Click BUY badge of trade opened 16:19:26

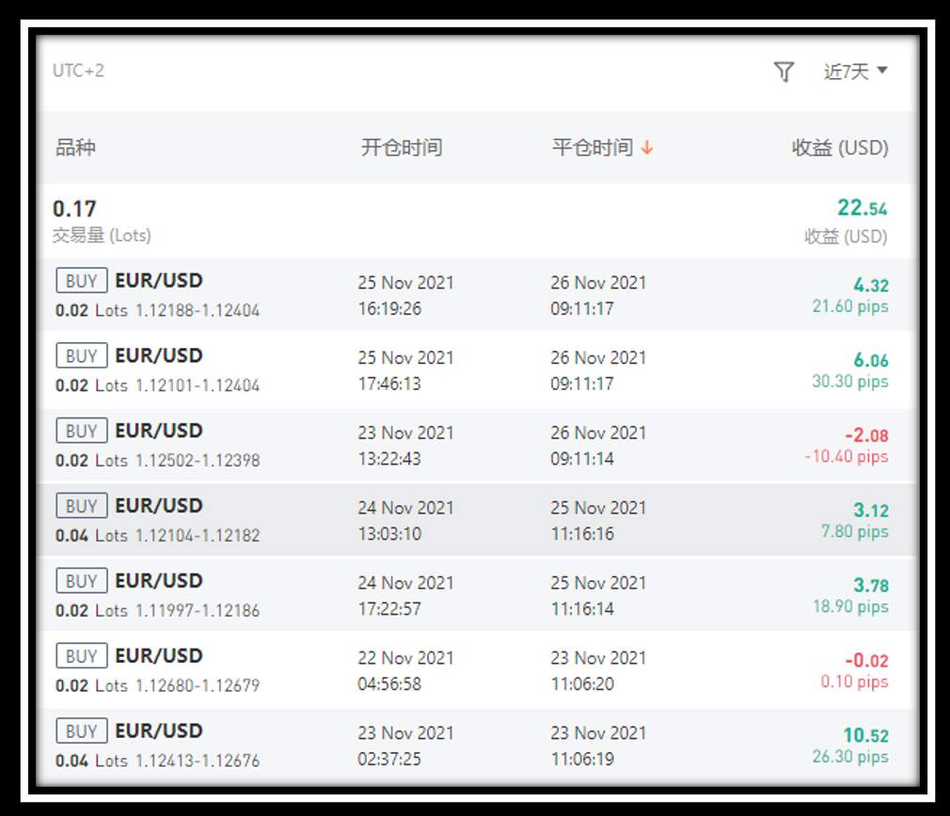82,280
